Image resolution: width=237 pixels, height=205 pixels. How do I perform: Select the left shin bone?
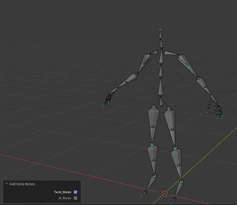pyautogui.click(x=152, y=160)
